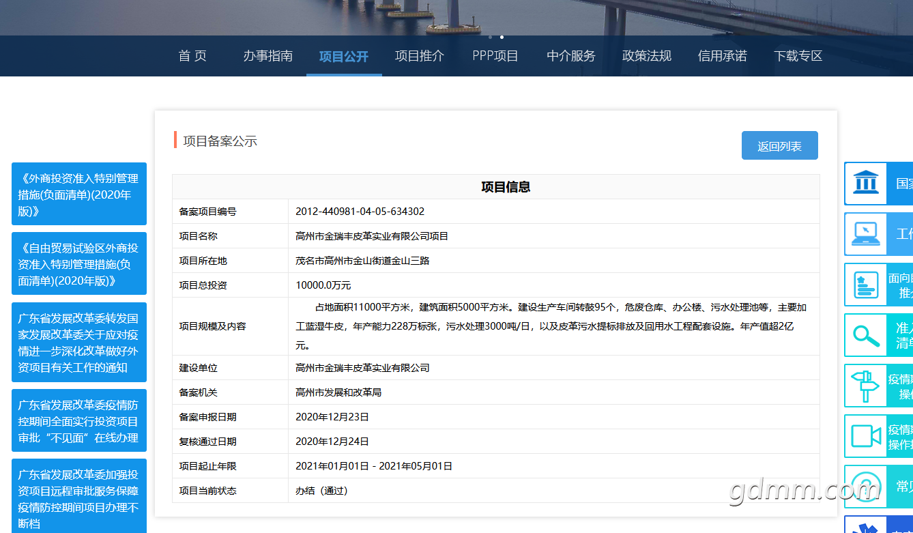Select the project name value in 项目名称 row
Viewport: 913px width, 533px height.
(372, 236)
